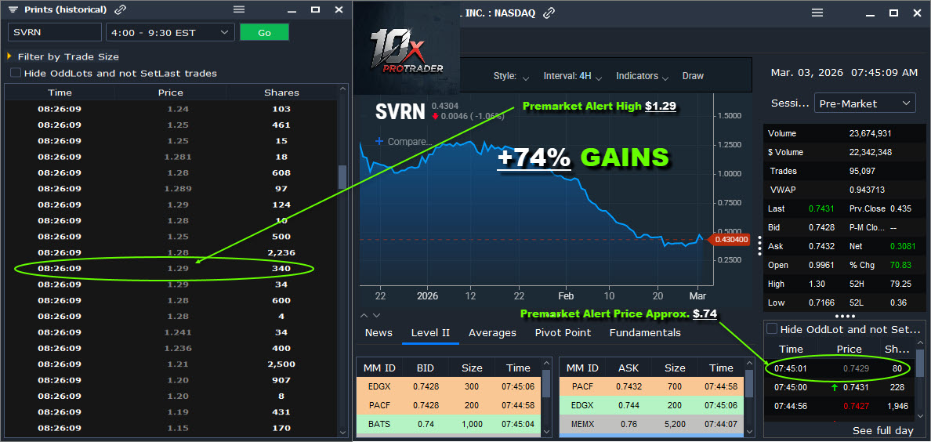Click the vertical dots handle beside the chart

click(759, 248)
